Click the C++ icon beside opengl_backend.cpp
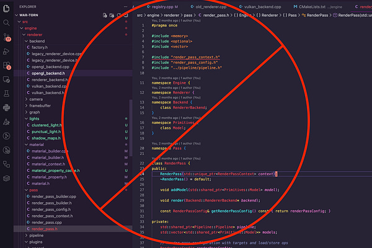372x248 pixels. coord(29,67)
